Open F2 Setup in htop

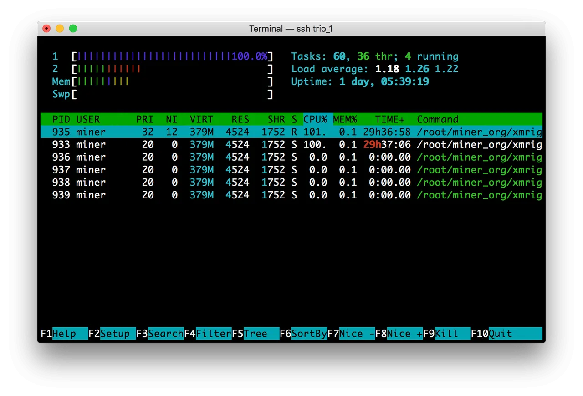[x=112, y=334]
